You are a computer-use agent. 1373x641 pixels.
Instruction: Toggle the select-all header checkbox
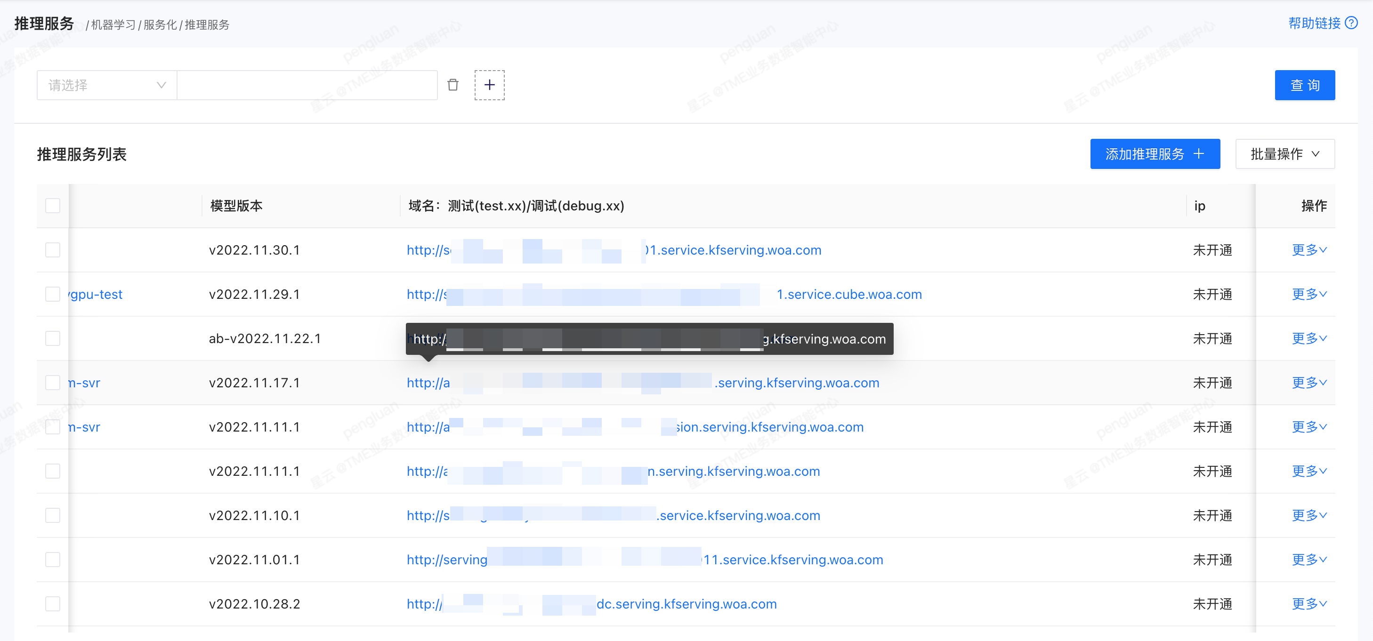coord(53,206)
